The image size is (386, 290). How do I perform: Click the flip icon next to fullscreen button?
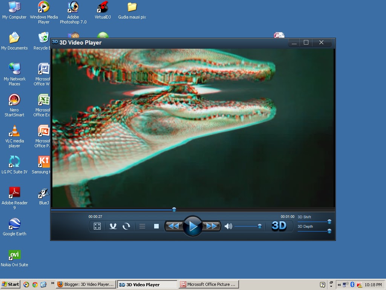(113, 226)
